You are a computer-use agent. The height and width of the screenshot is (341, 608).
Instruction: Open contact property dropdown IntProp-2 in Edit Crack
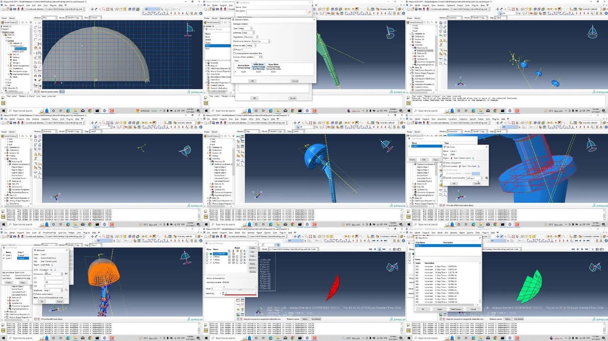[x=474, y=178]
